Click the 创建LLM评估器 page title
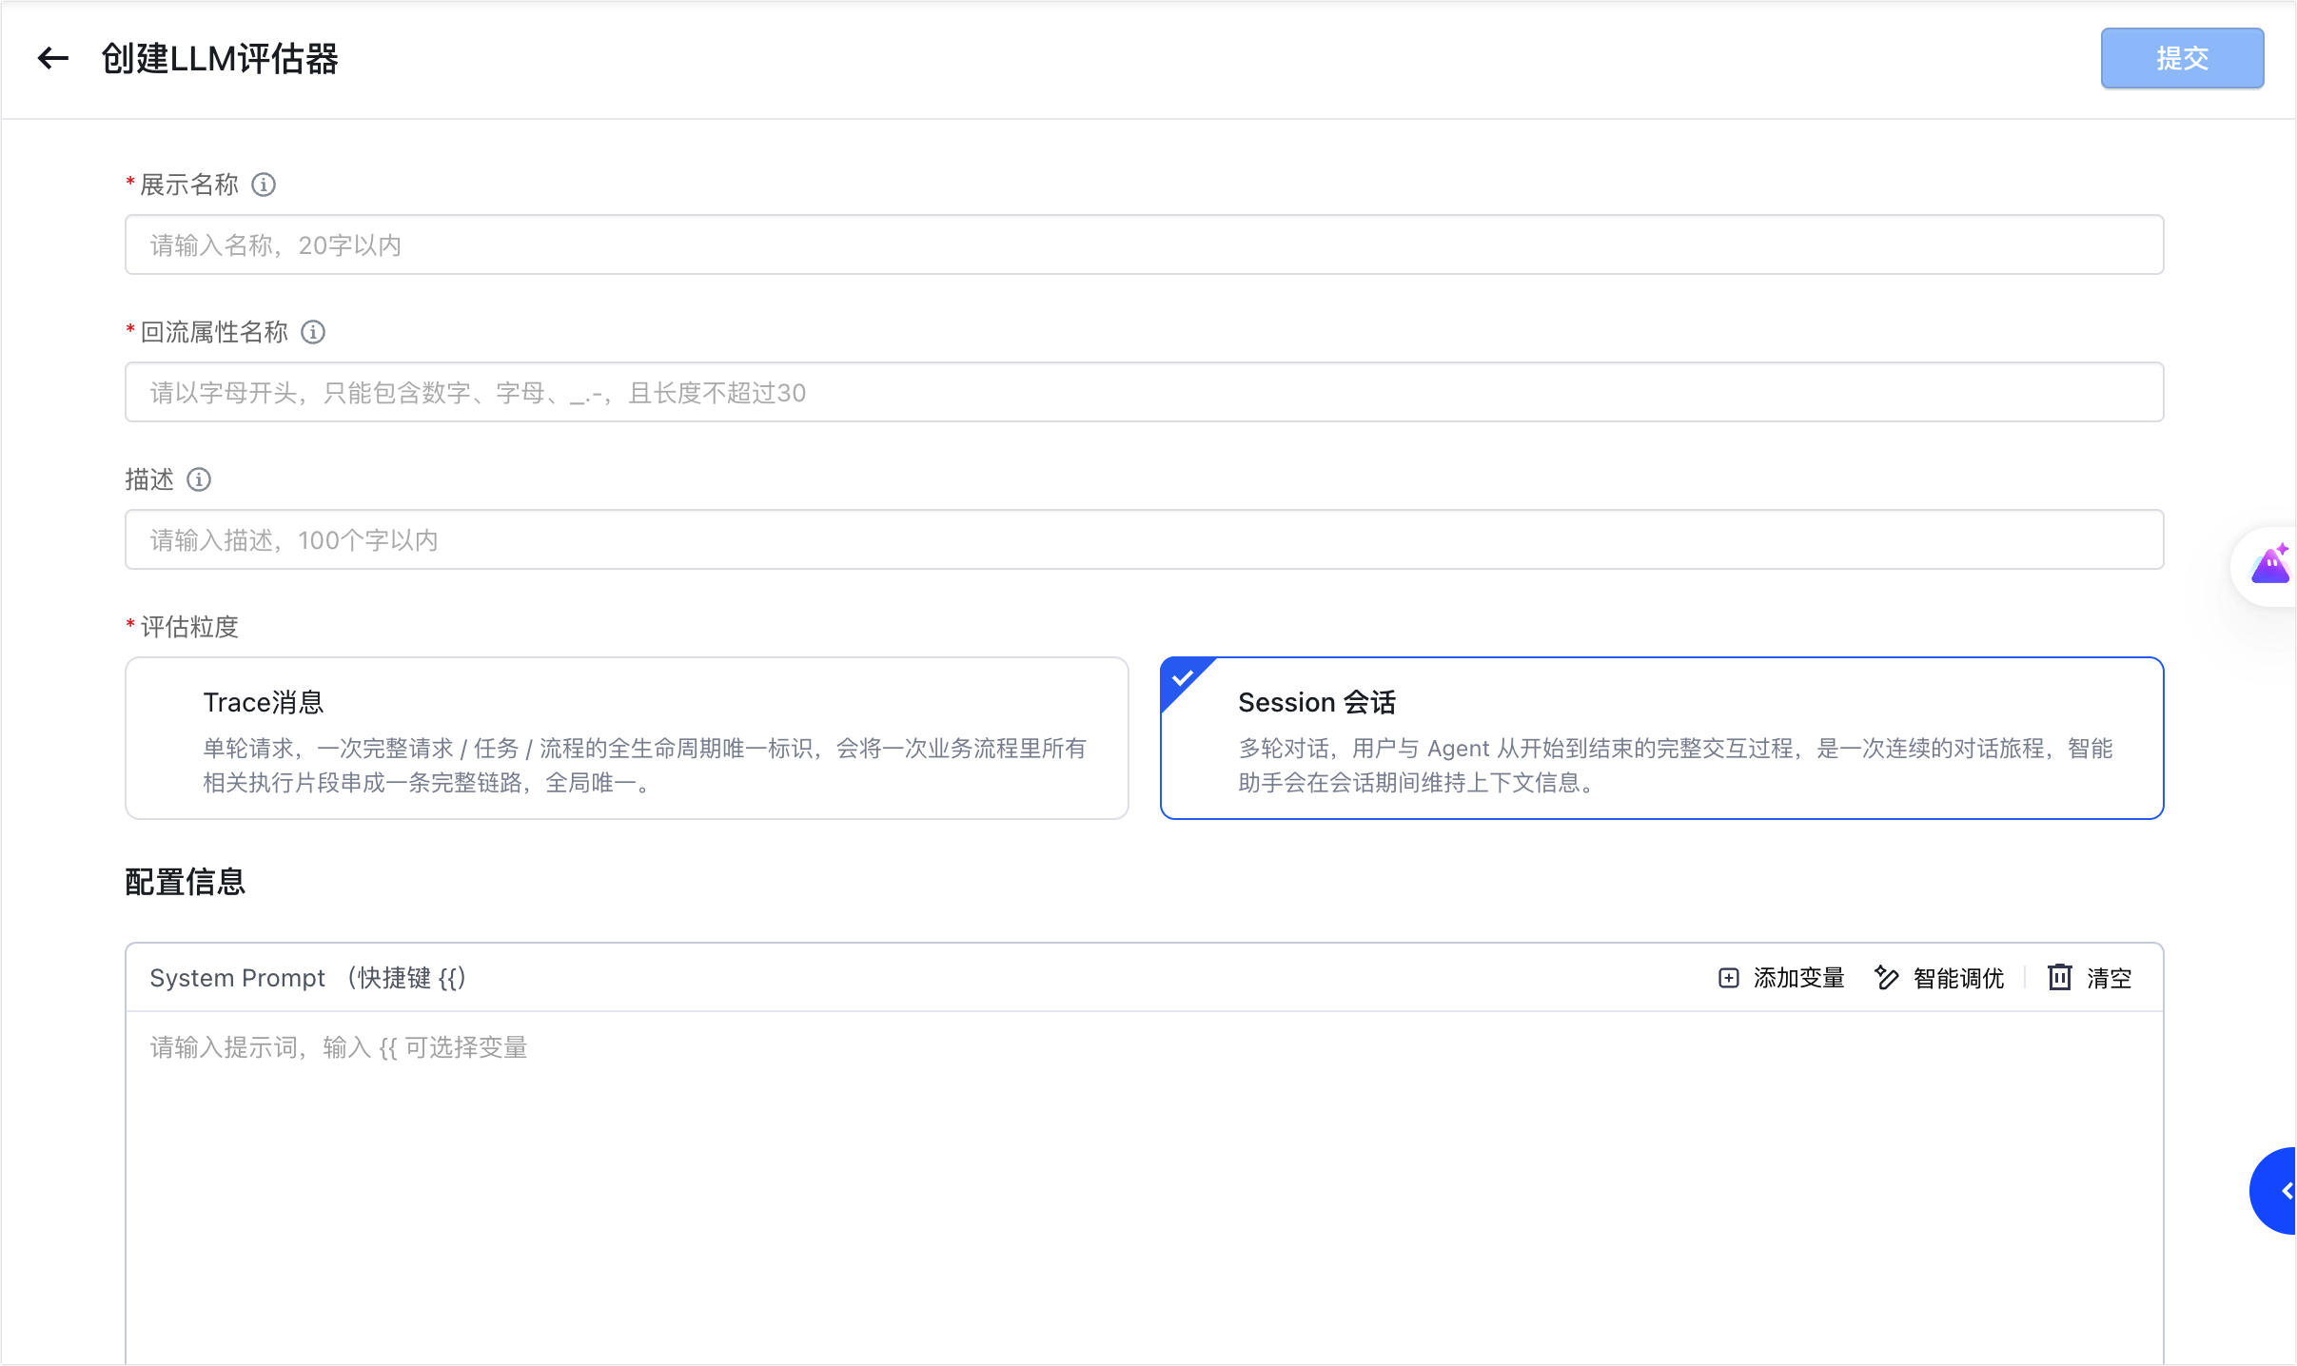2297x1366 pixels. coord(220,59)
